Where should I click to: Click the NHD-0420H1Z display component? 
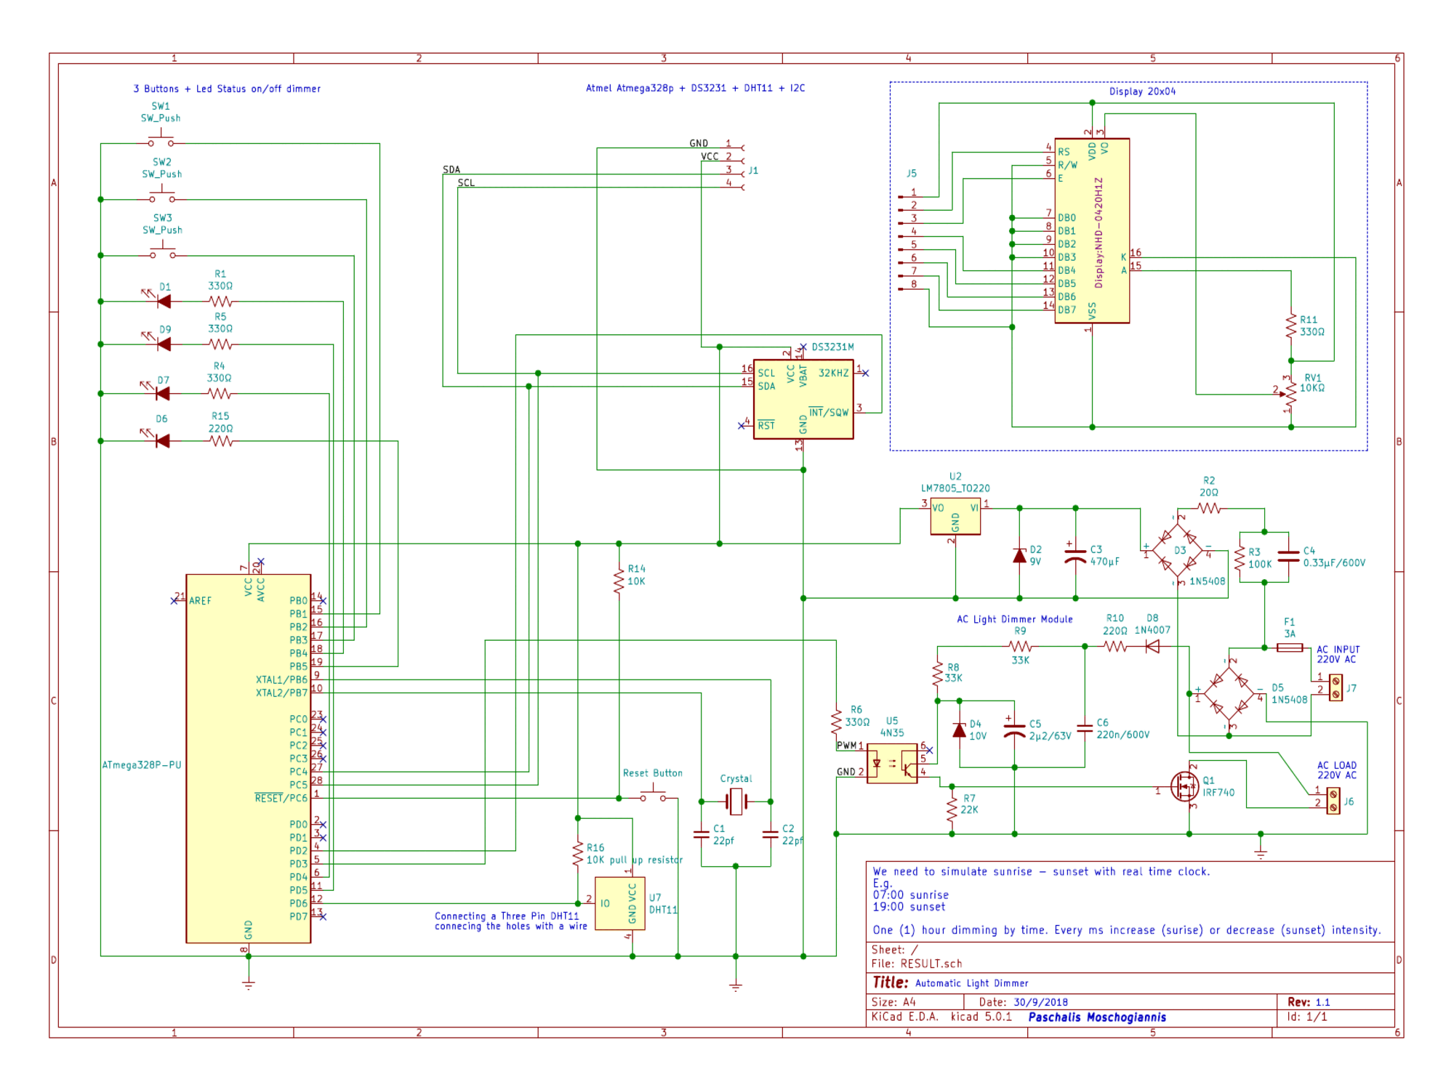(x=1092, y=231)
